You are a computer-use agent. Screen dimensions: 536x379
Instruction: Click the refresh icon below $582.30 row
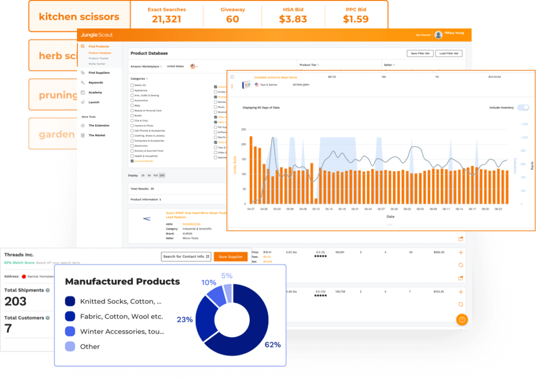coord(461,265)
